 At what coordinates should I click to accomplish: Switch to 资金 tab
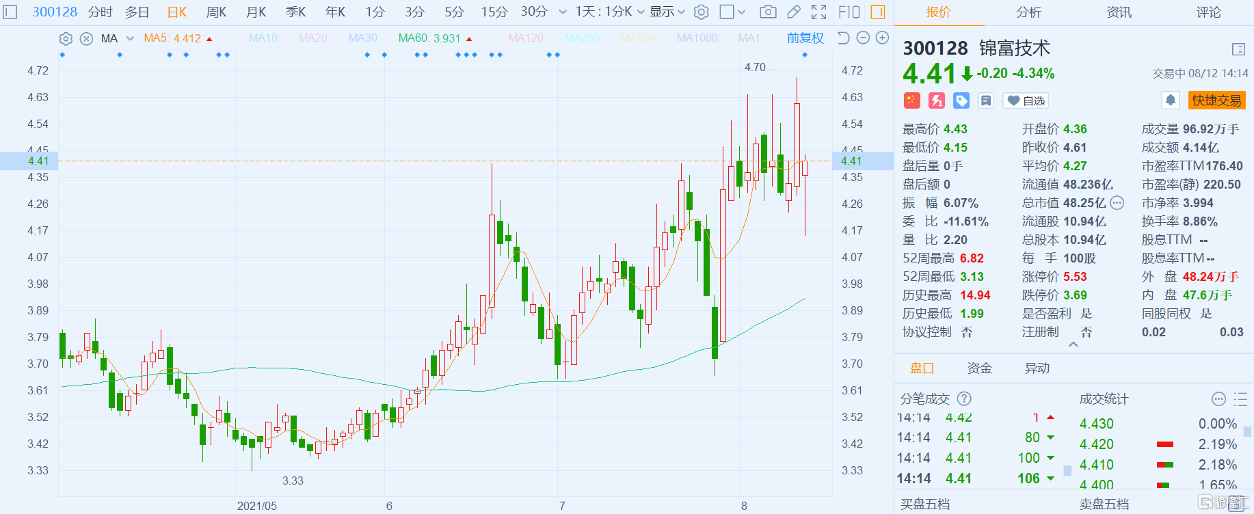(x=979, y=368)
